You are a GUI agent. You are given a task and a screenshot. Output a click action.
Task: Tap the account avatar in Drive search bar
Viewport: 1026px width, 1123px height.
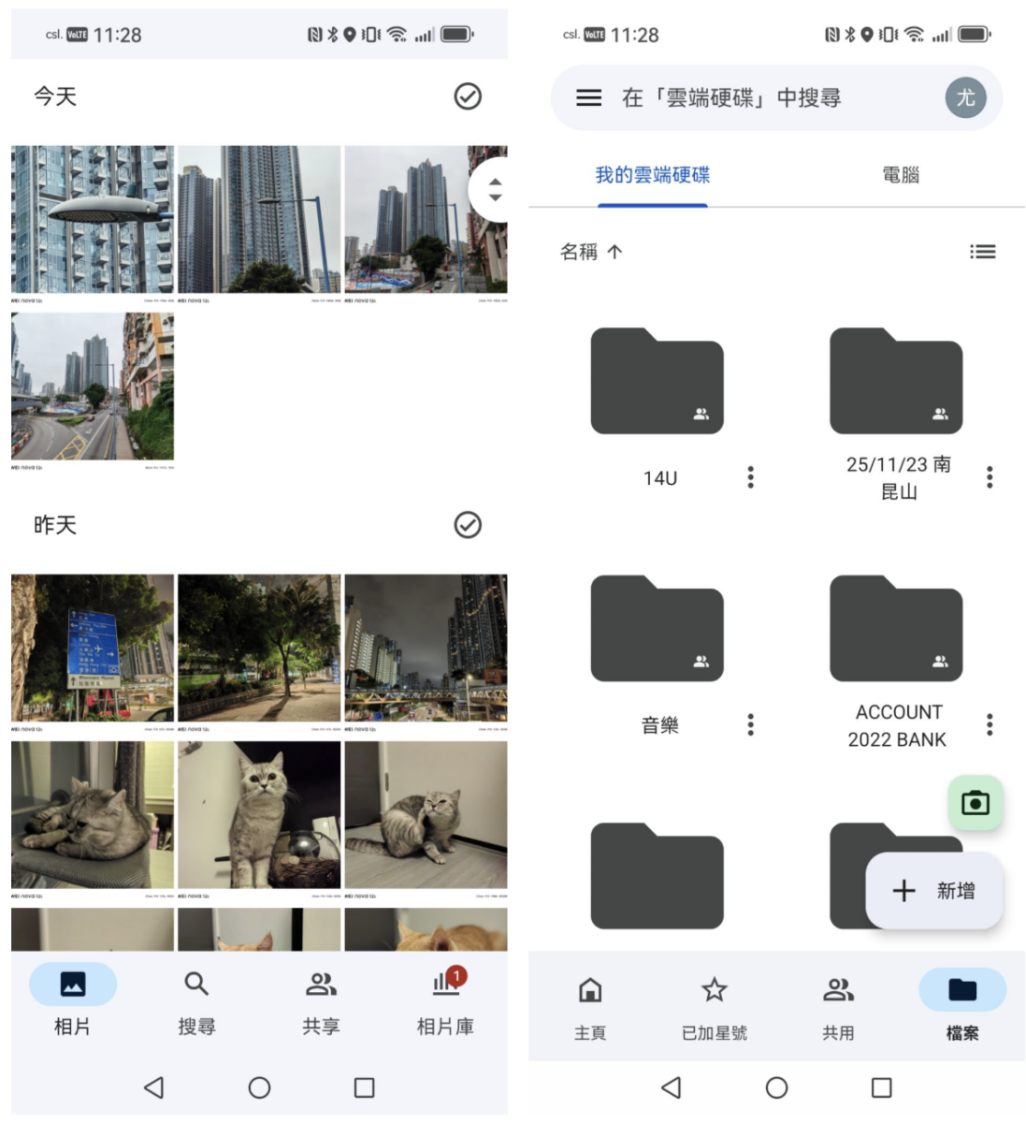point(965,97)
